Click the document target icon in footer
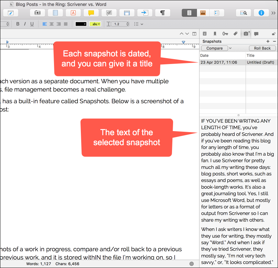This screenshot has width=278, height=268. pyautogui.click(x=192, y=264)
